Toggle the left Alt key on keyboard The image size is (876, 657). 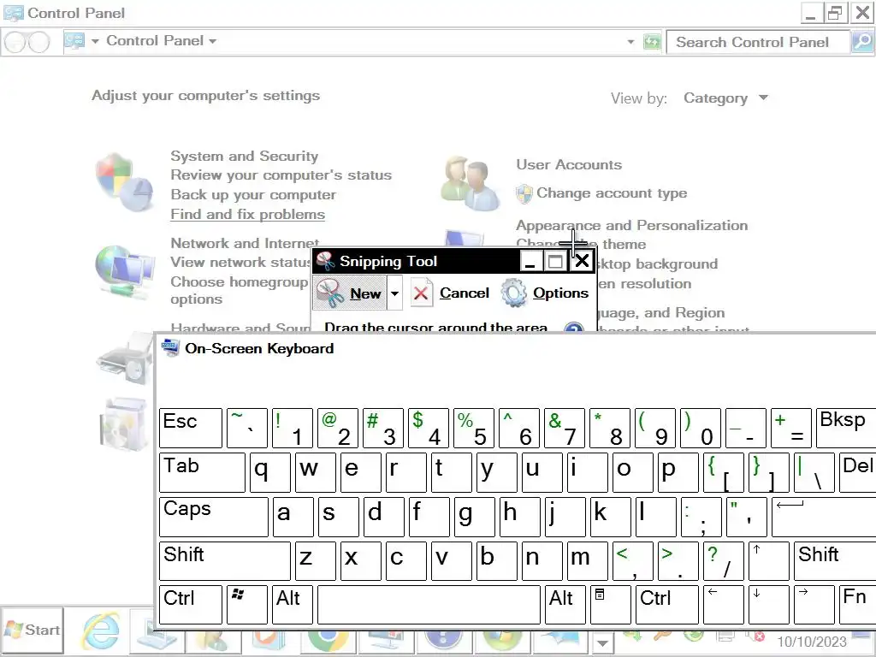[x=293, y=605]
